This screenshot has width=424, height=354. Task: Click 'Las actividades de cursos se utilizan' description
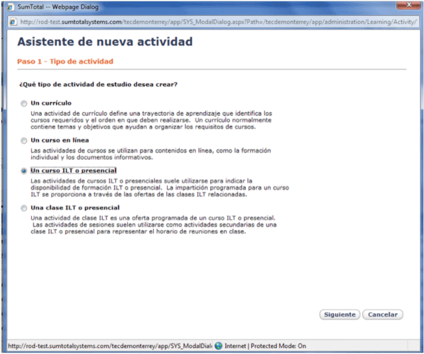(150, 154)
